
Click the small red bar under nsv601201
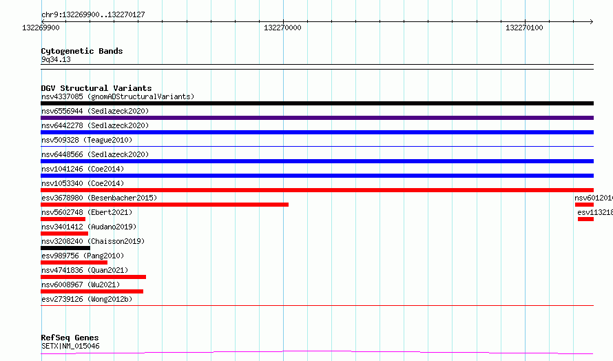pos(585,205)
